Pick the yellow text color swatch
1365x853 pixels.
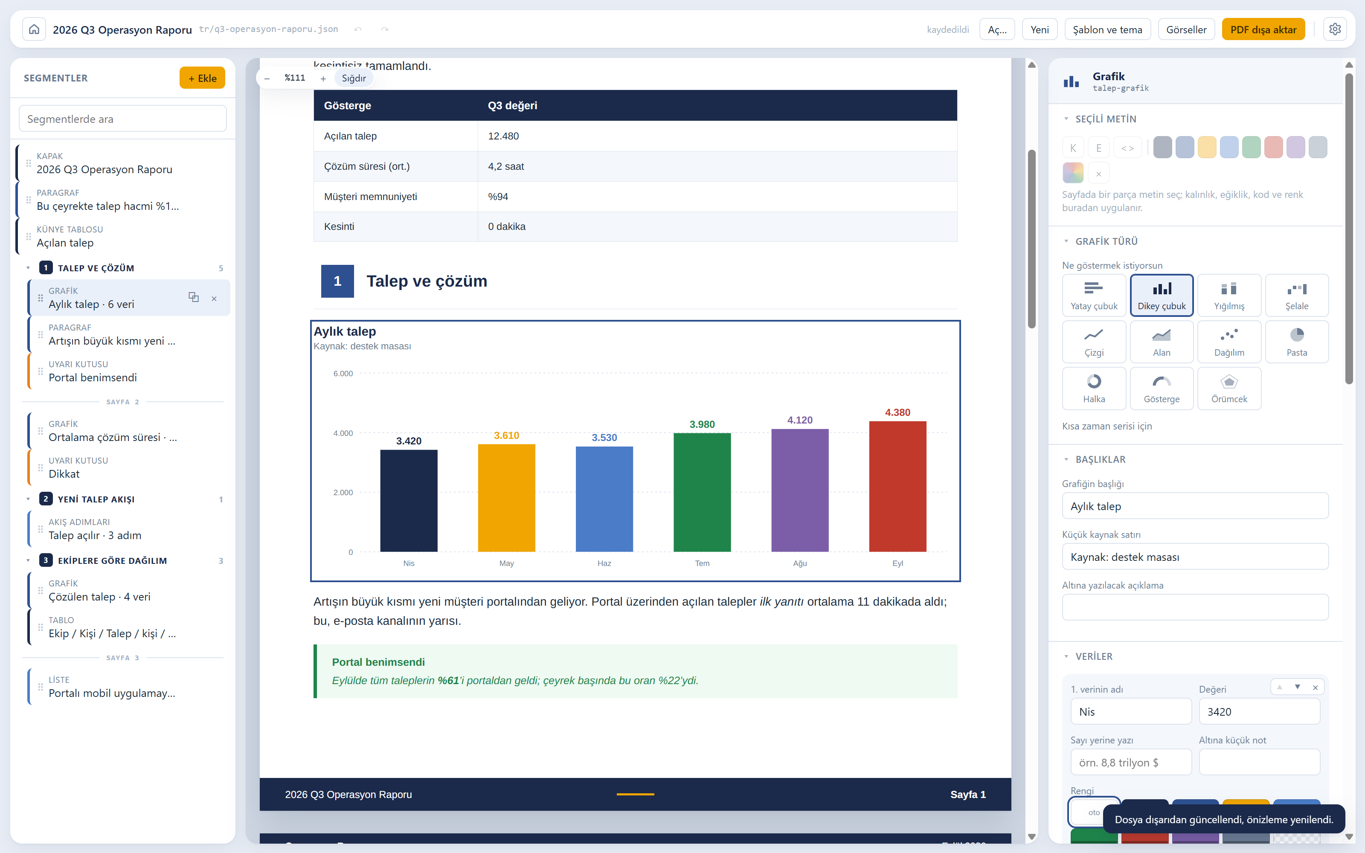point(1206,148)
